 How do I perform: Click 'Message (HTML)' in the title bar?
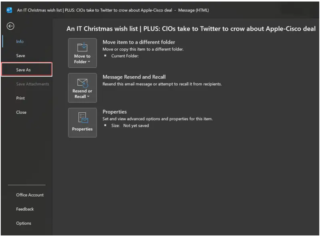[x=194, y=10]
